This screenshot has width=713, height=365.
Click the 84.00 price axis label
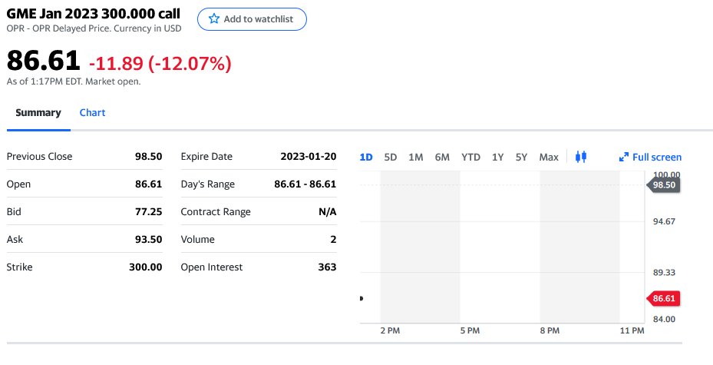[664, 319]
